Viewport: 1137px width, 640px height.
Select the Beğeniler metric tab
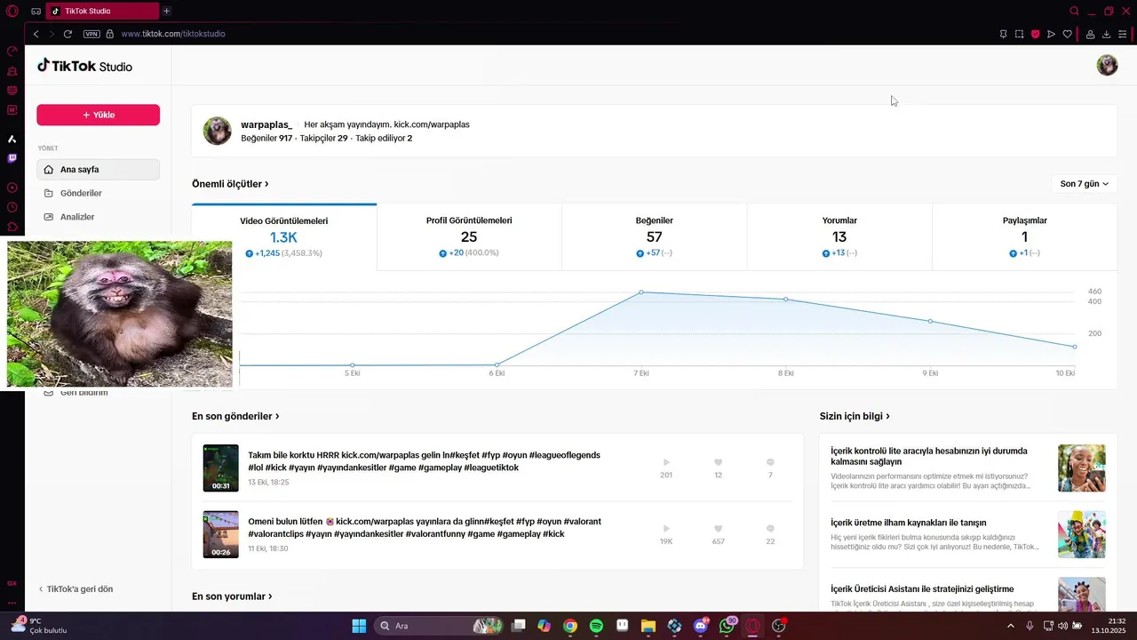click(x=655, y=236)
